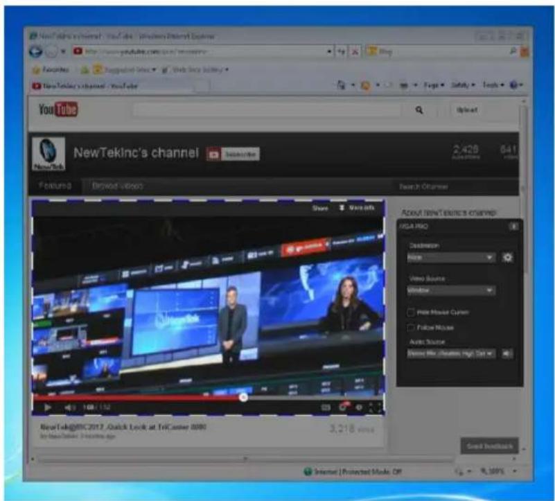The width and height of the screenshot is (555, 501).
Task: Click the red played portion of progress bar
Action: (x=136, y=398)
